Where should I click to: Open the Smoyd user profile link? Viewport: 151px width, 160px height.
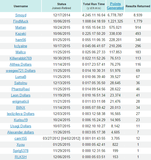[21, 15]
